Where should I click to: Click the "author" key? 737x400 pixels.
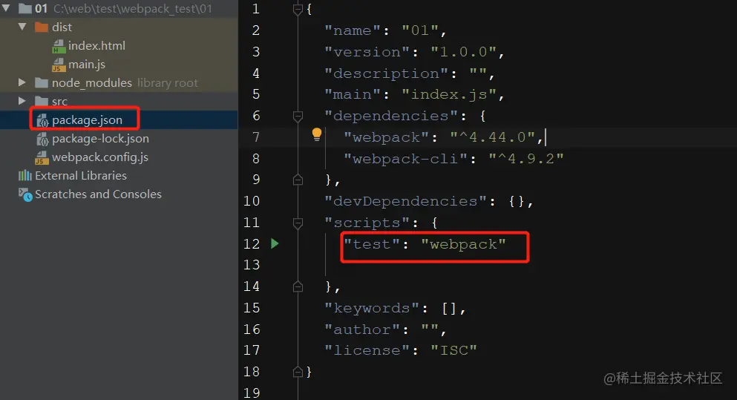[362, 329]
